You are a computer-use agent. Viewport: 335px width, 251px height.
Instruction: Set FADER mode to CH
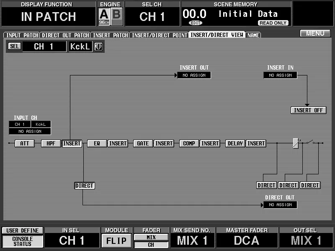(151, 245)
